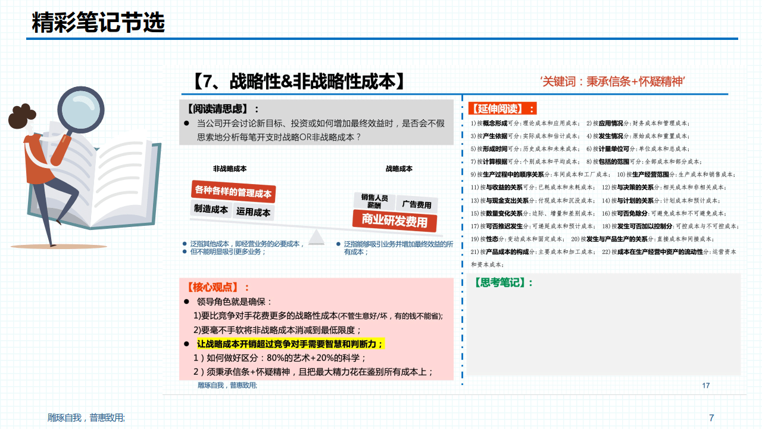
Task: Click the 运用成本 block
Action: click(253, 212)
